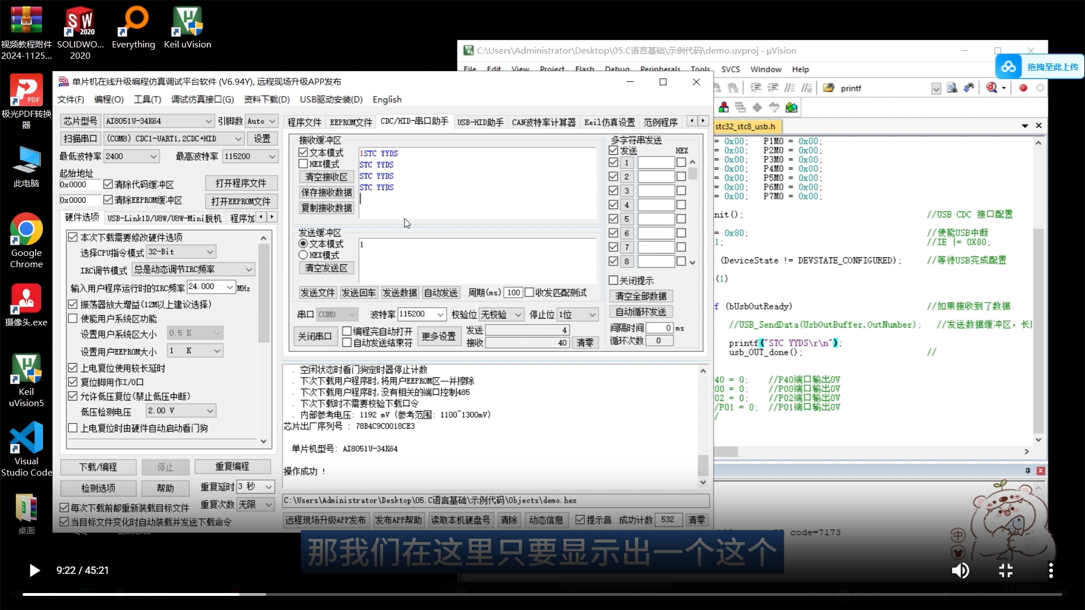Exit fullscreen in the video player
Viewport: 1085px width, 610px height.
1006,570
